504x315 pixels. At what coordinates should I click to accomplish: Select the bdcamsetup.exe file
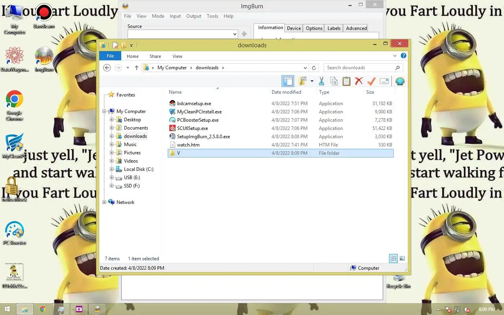point(280,104)
